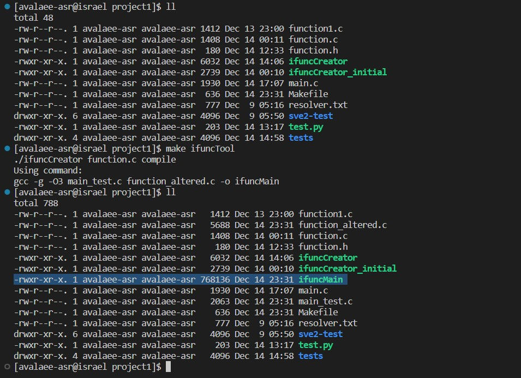521x378 pixels.
Task: Click the ./ifuncCreator function.c compile line
Action: (x=95, y=159)
